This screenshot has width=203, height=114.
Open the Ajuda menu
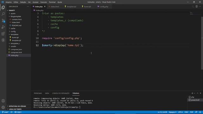[60, 2]
